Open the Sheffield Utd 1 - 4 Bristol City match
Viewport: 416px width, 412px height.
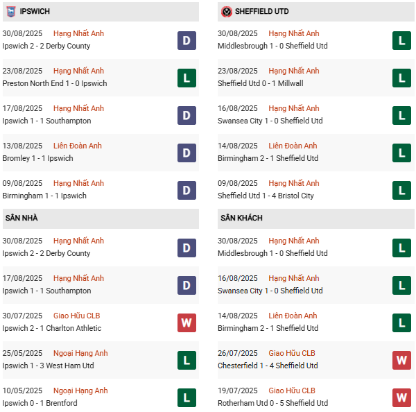(267, 196)
